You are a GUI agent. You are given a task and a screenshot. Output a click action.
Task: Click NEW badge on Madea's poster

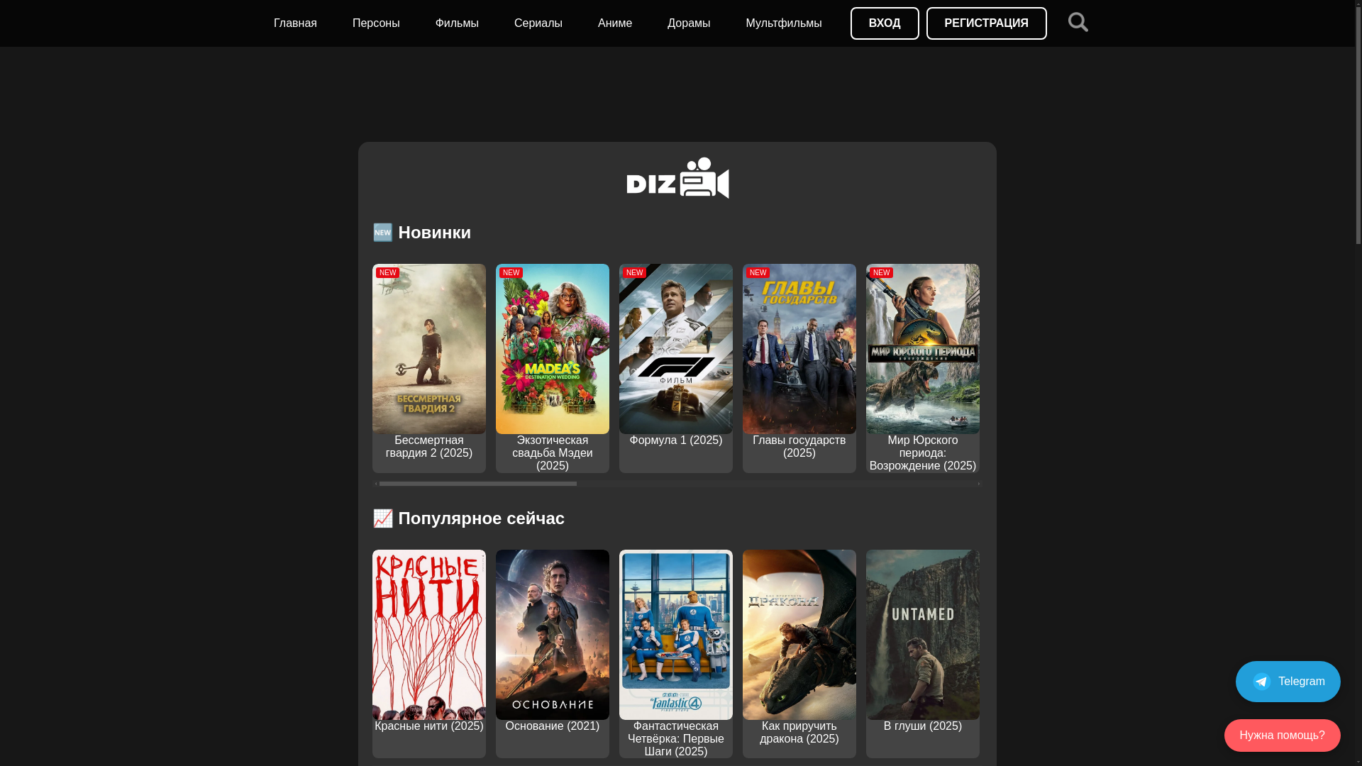point(511,273)
